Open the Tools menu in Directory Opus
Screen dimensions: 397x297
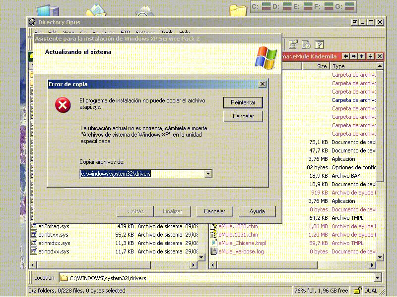pyautogui.click(x=167, y=33)
